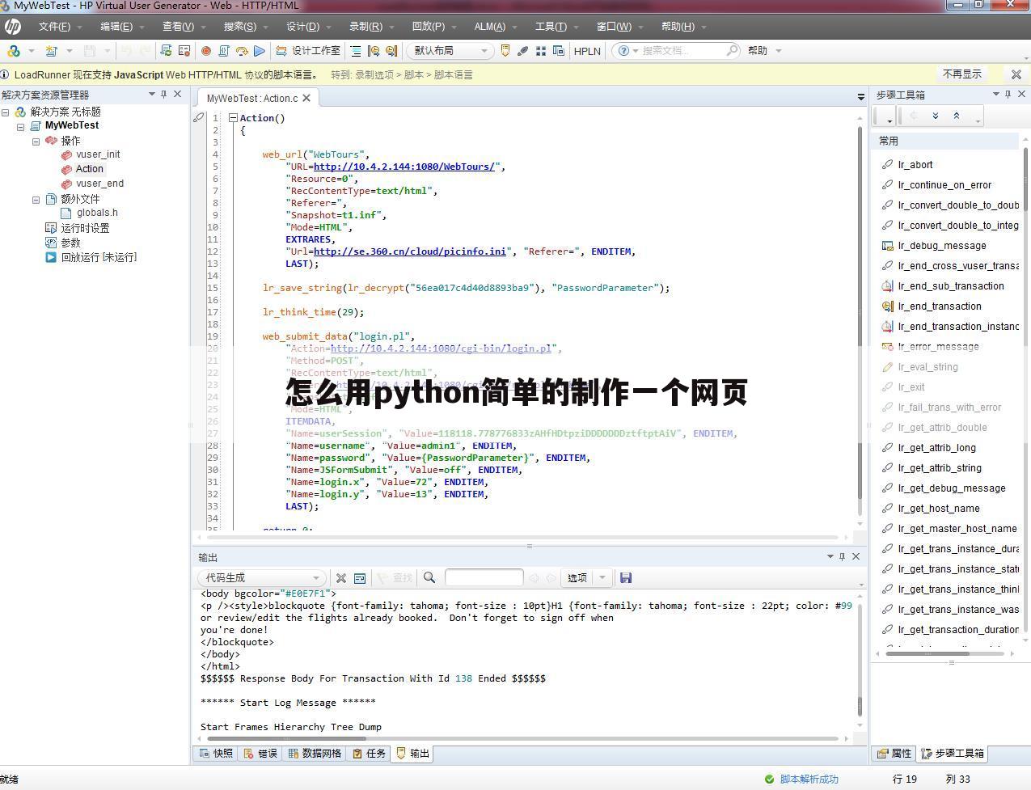Follow the se.360.cn picinfo.ini link
The height and width of the screenshot is (790, 1031).
pos(410,251)
